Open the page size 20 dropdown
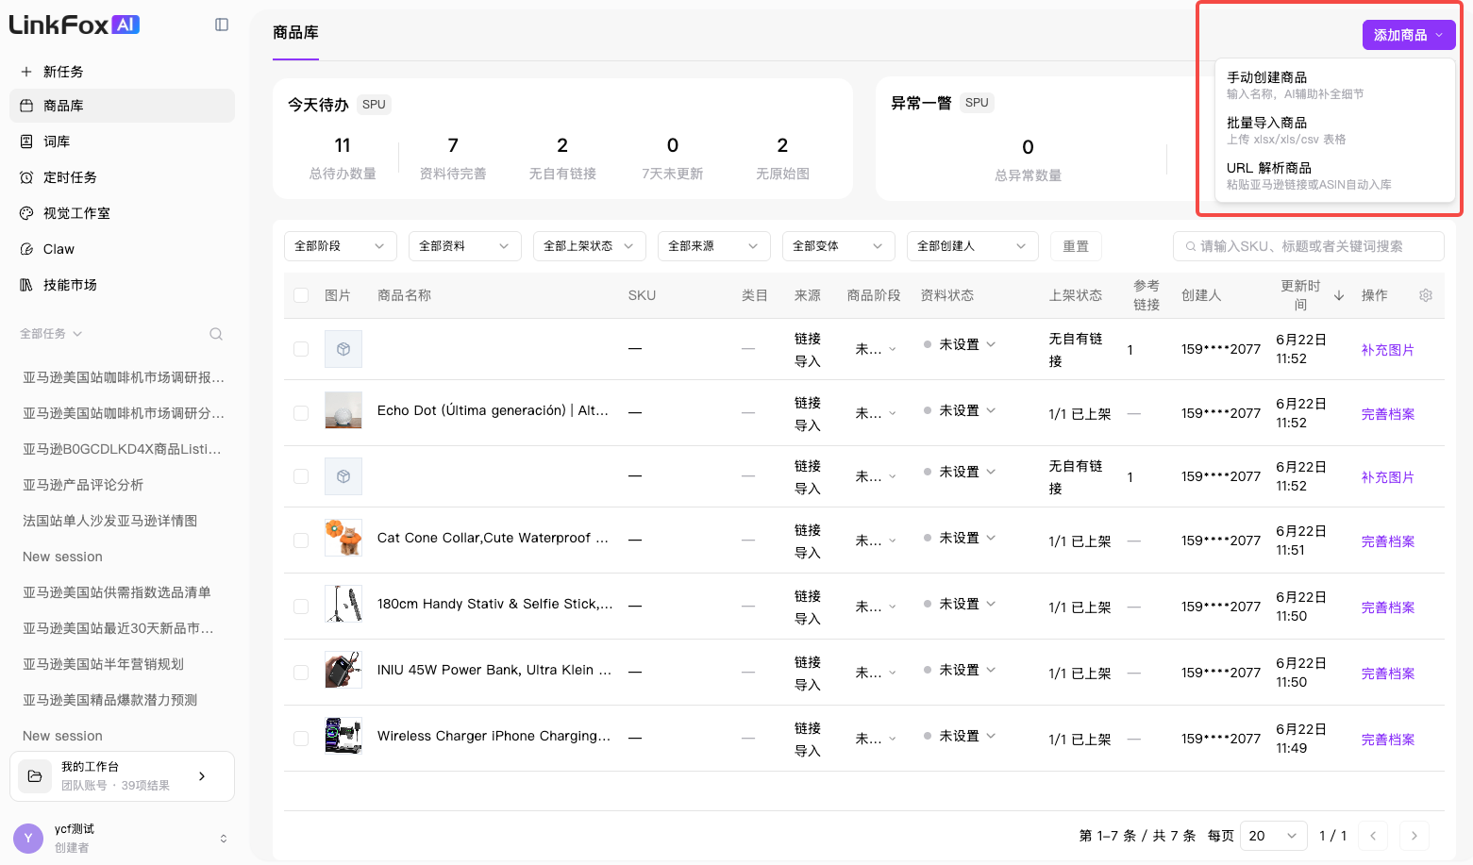Viewport: 1473px width, 865px height. coord(1274,836)
